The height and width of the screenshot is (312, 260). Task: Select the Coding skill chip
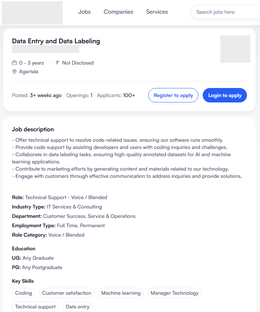[x=23, y=293]
